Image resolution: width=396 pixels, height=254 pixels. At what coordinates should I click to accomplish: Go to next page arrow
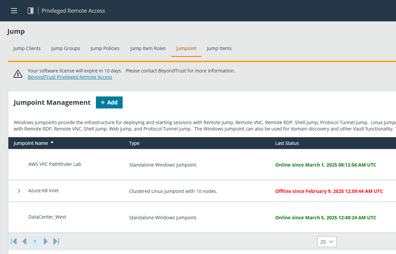[46, 241]
